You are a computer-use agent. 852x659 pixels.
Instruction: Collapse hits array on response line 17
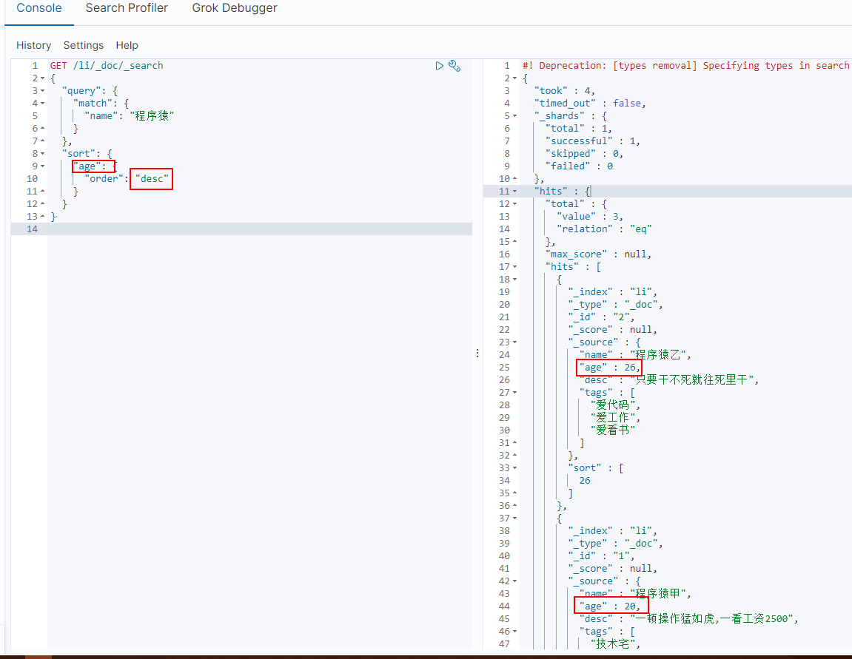click(515, 266)
